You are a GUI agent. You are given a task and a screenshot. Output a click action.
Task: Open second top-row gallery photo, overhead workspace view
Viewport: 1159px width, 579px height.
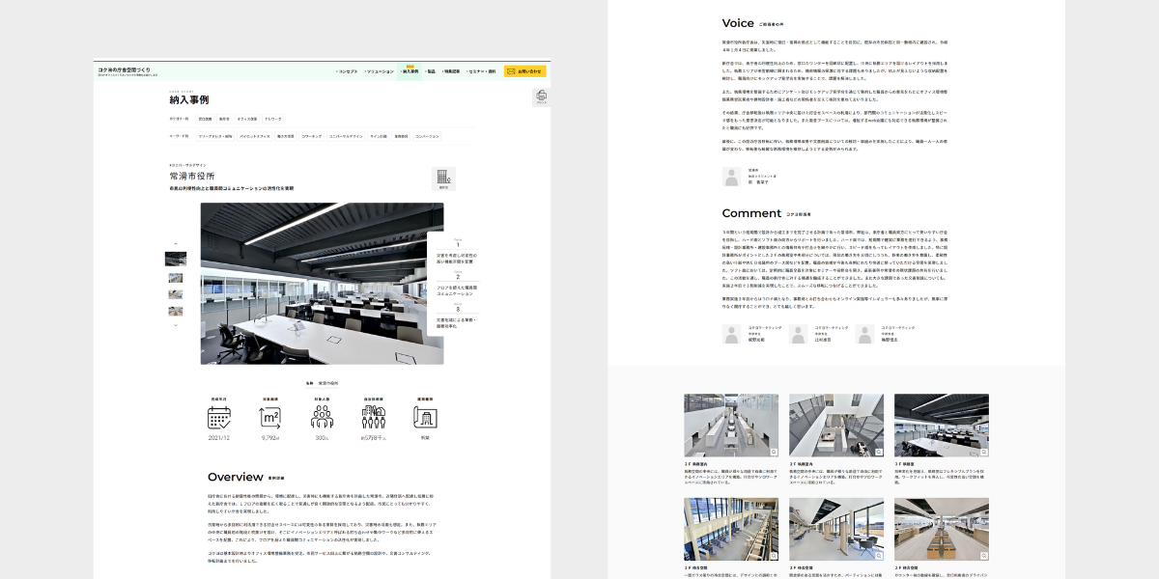836,426
